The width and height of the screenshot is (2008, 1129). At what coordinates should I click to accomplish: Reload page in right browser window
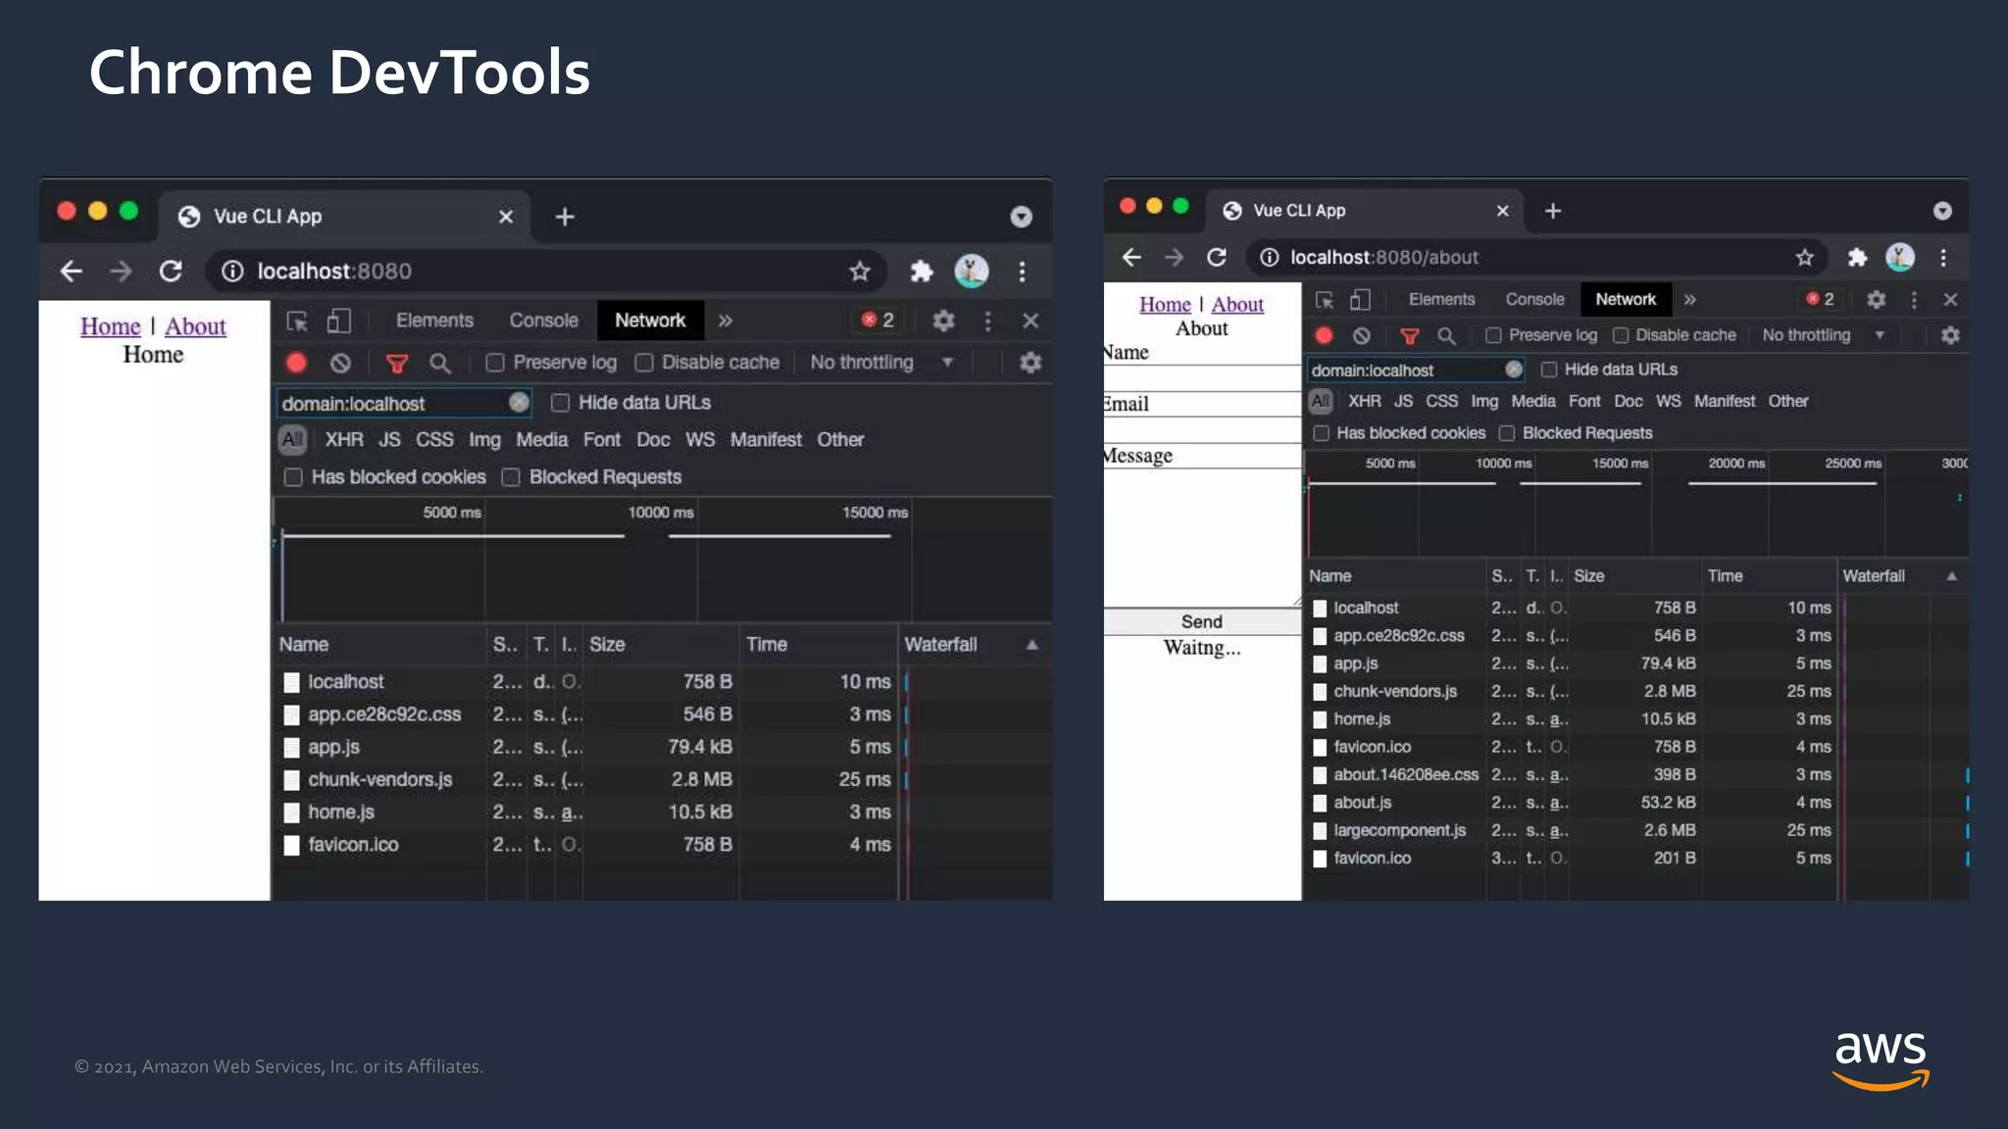tap(1217, 257)
